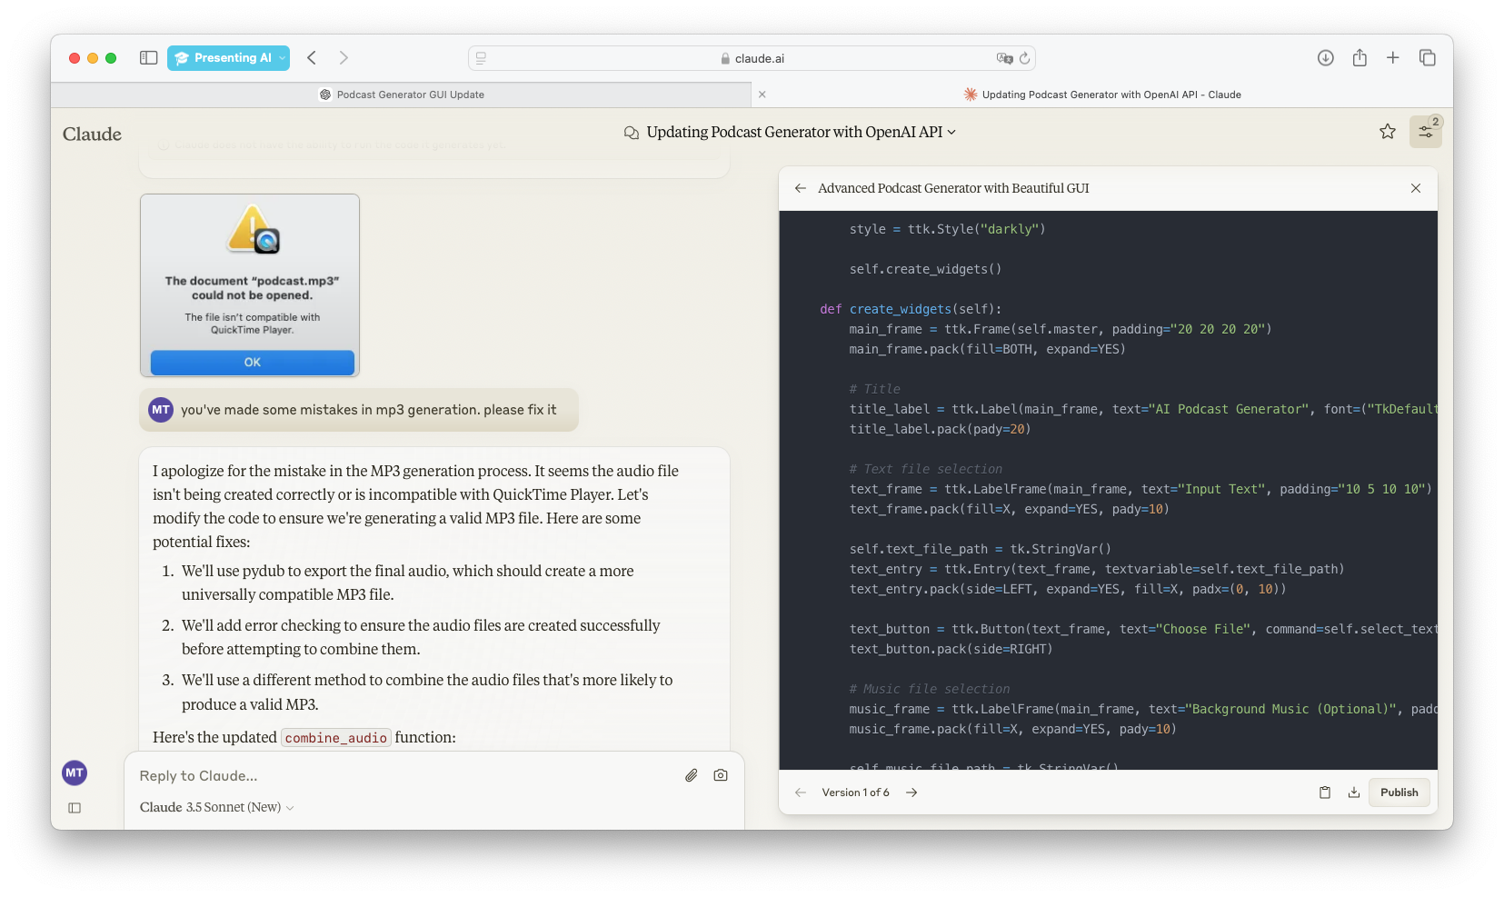Click the camera screenshot icon in reply box
This screenshot has width=1504, height=897.
721,775
